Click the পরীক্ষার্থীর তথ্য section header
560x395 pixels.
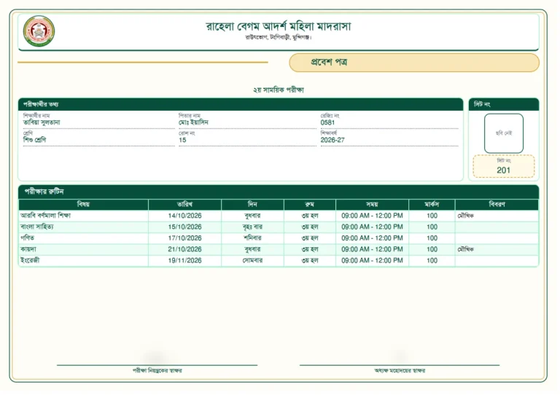tap(241, 104)
